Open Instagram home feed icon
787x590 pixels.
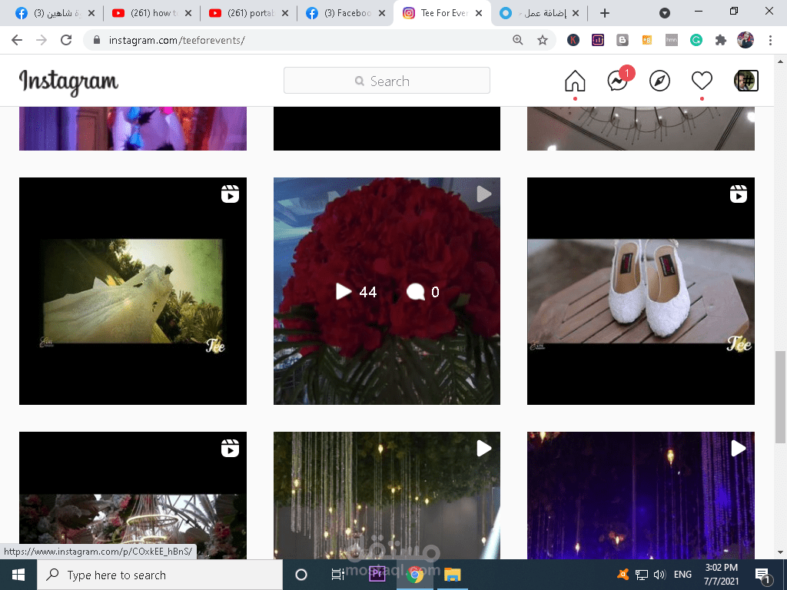575,81
